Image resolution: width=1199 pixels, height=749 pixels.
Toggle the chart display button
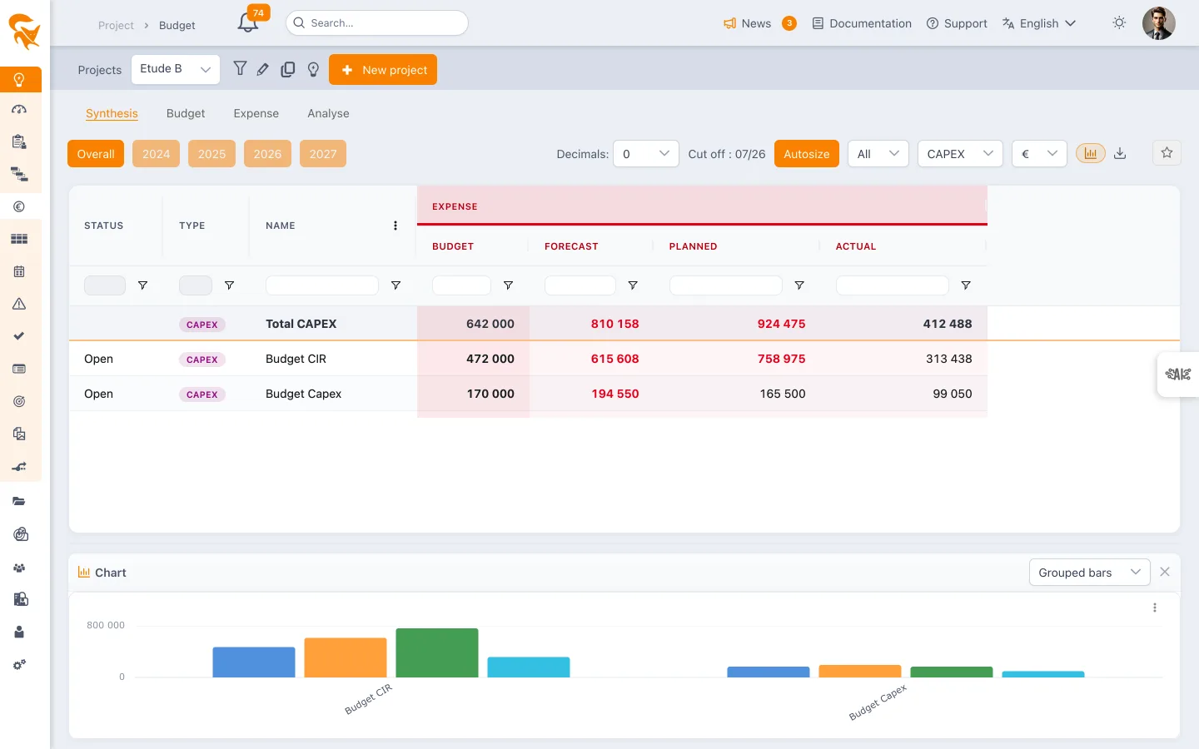point(1091,153)
